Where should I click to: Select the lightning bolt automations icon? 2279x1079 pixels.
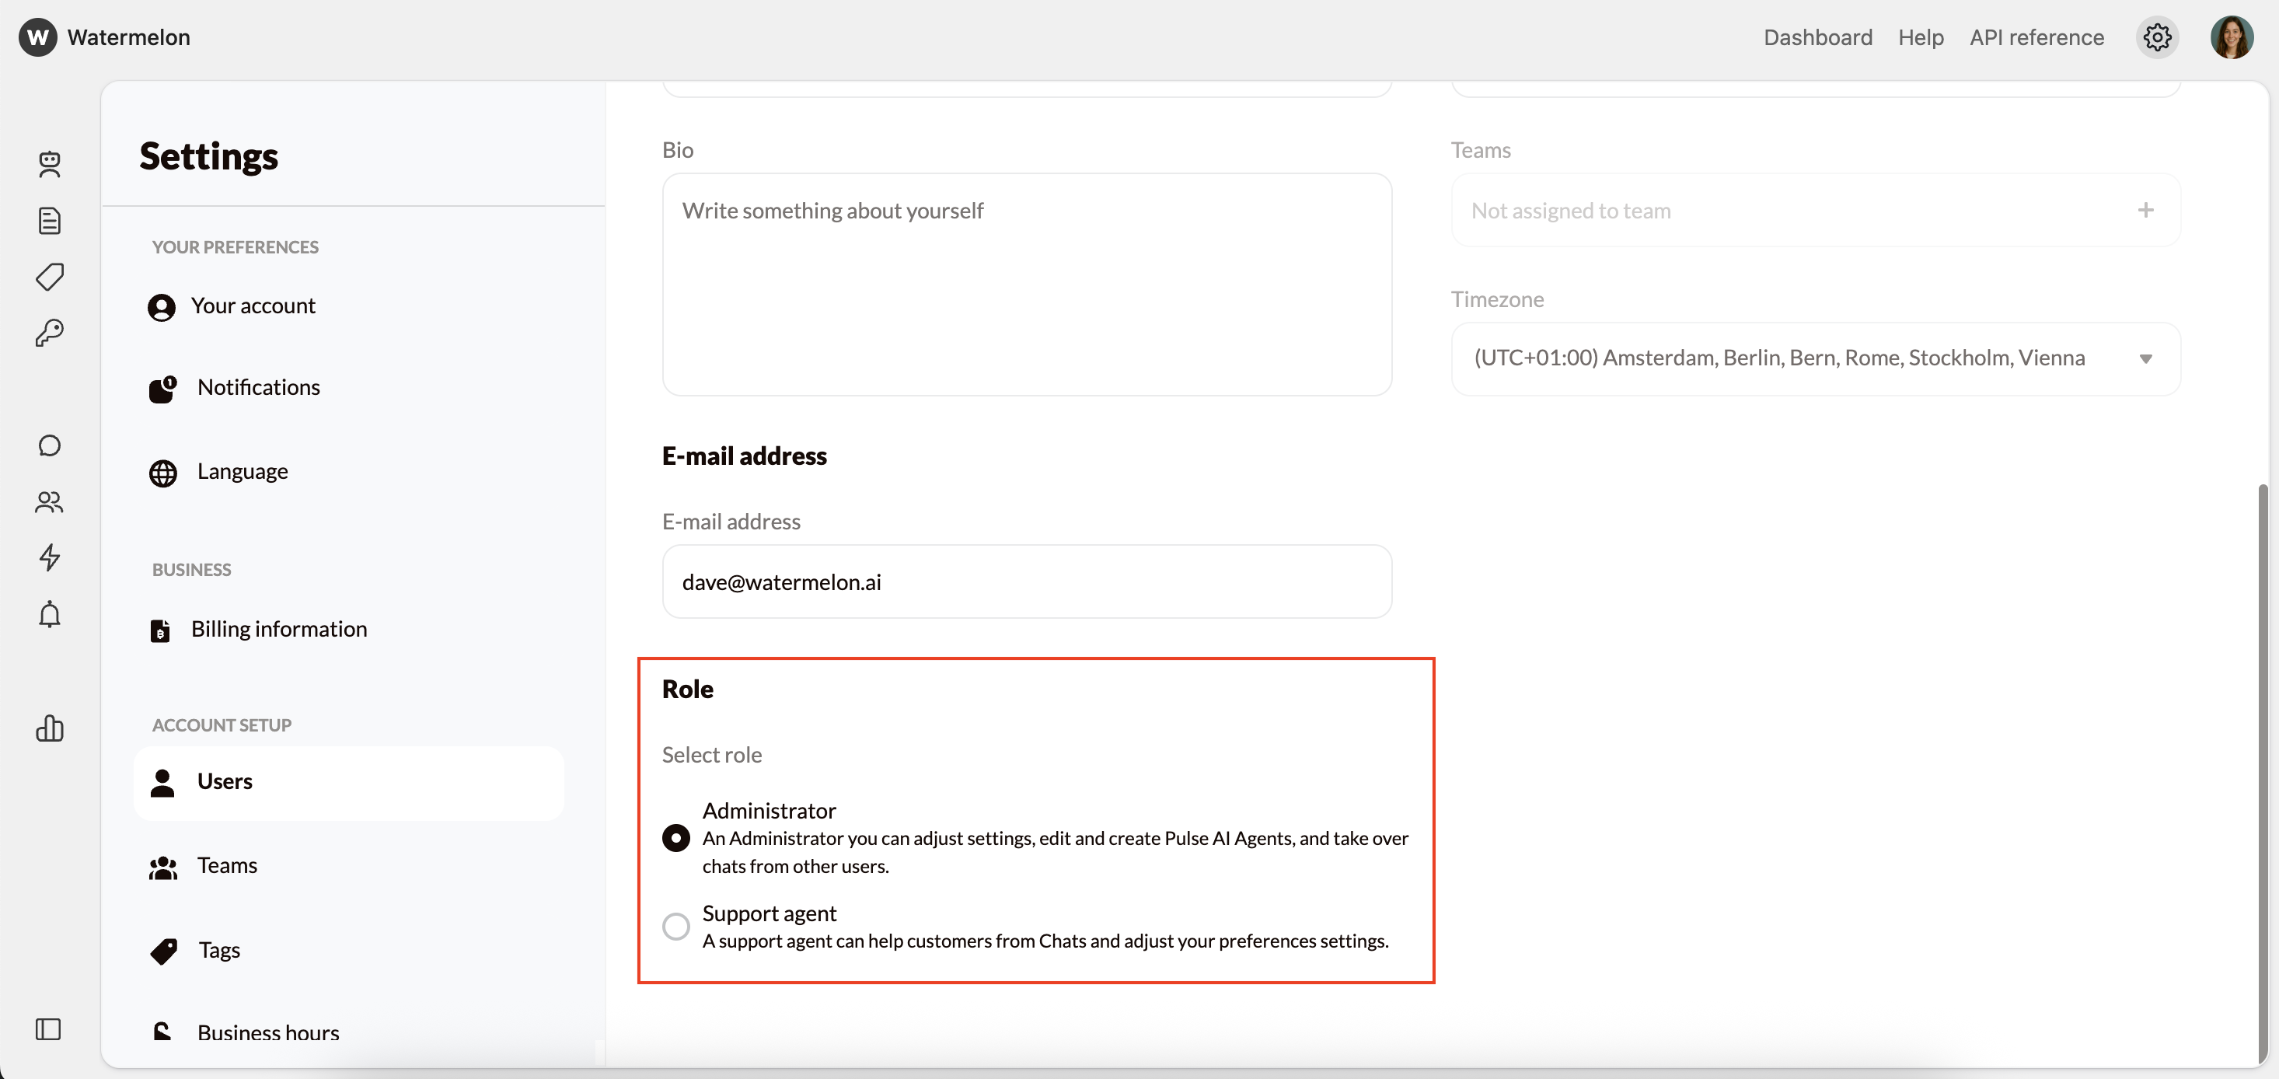coord(50,557)
